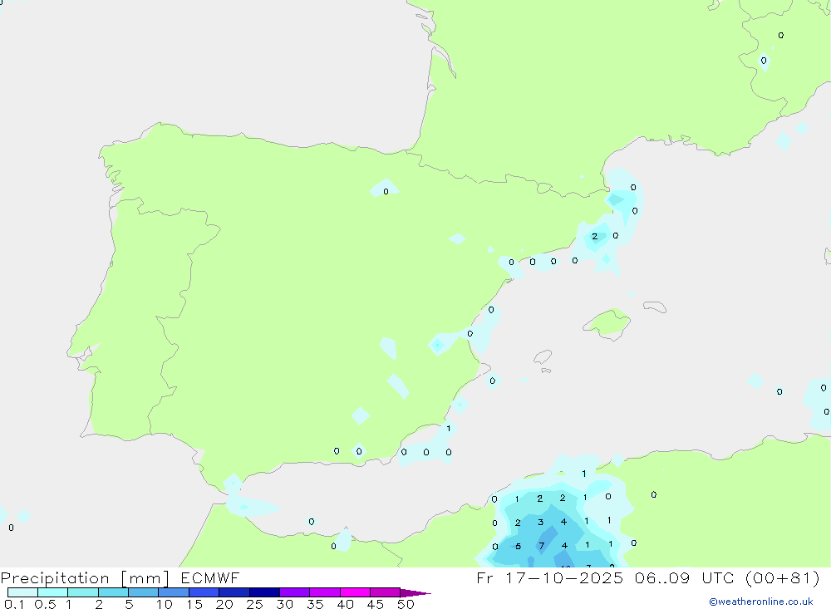Select the 0.5–1 mm legend color box
831x609 pixels.
53,592
